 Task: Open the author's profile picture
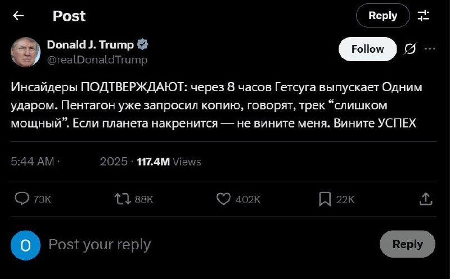coord(25,52)
